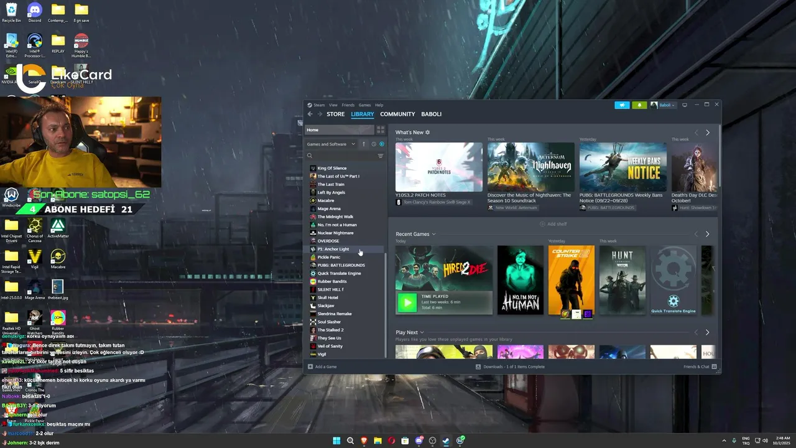Screen dimensions: 796x448
Task: Open Recycle Bin on desktop
Action: pos(11,12)
